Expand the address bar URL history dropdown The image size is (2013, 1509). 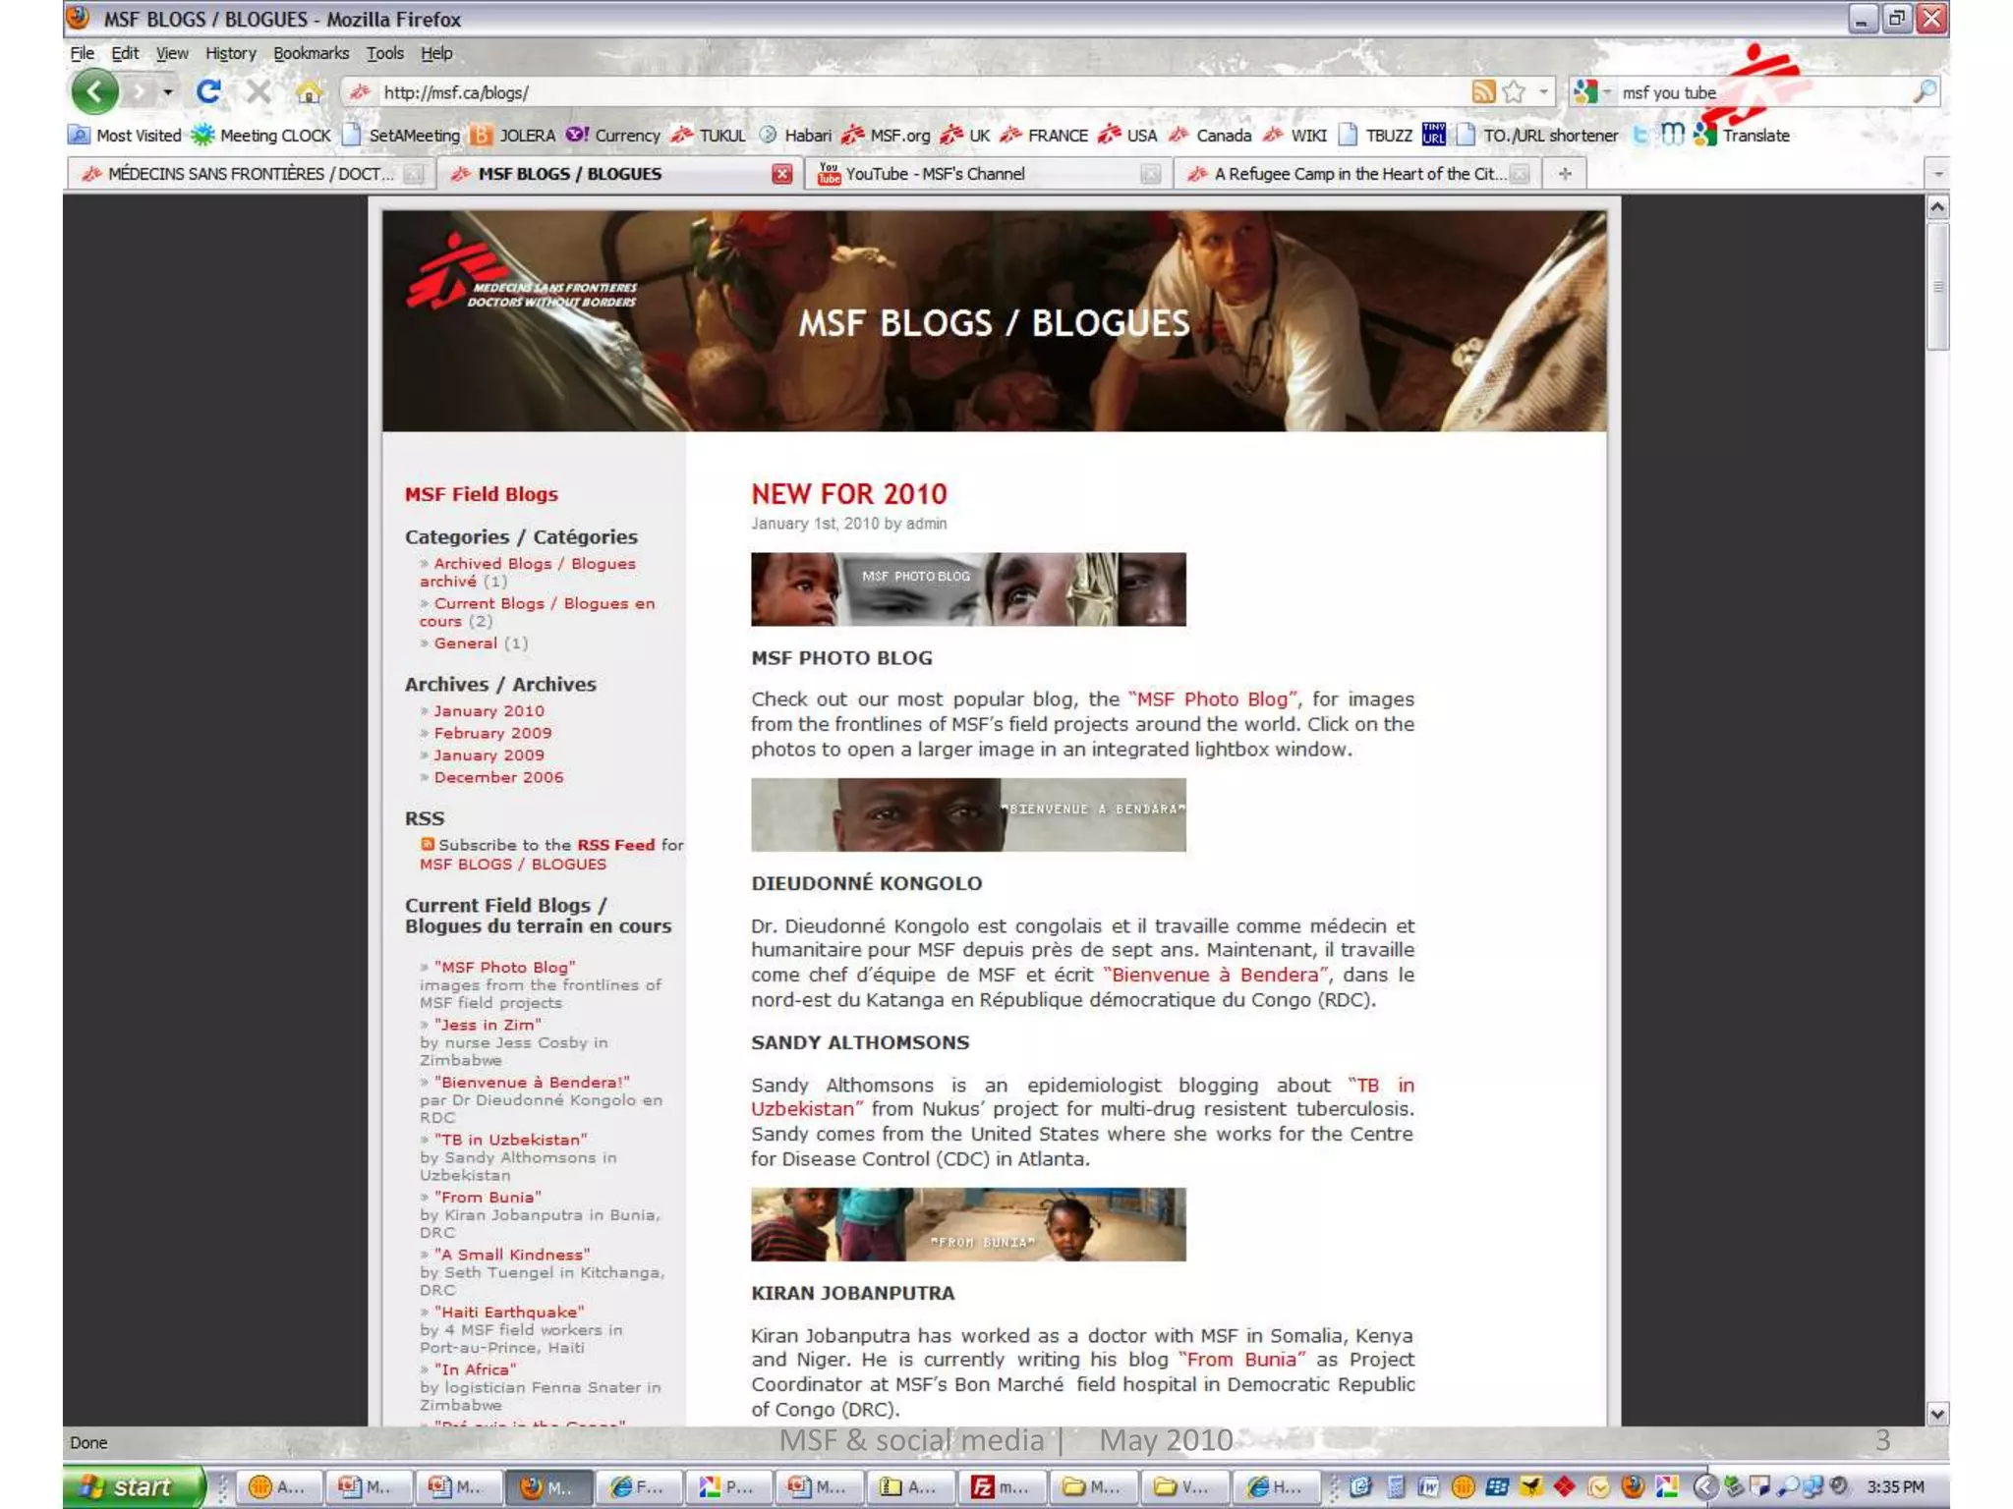[1544, 92]
